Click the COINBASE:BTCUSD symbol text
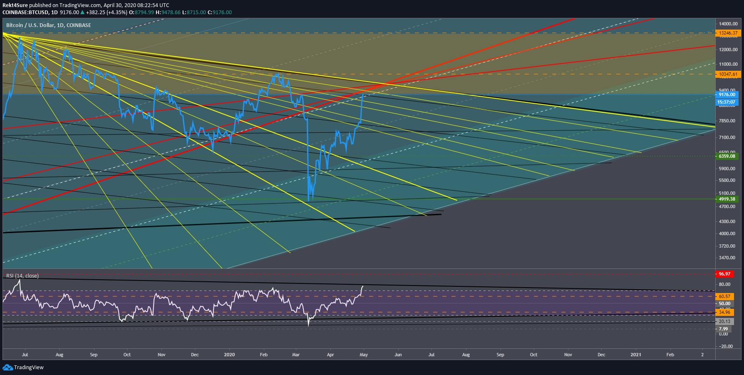 25,12
